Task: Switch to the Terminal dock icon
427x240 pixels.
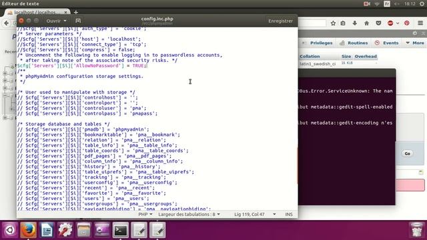Action: 121,230
